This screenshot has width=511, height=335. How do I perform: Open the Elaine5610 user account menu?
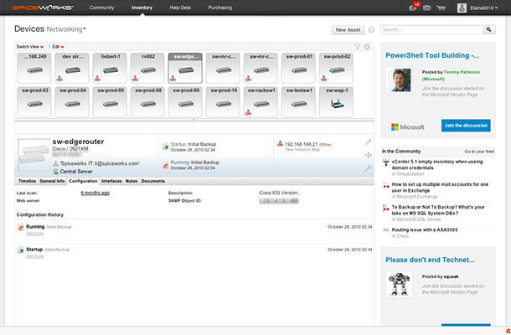pyautogui.click(x=477, y=8)
